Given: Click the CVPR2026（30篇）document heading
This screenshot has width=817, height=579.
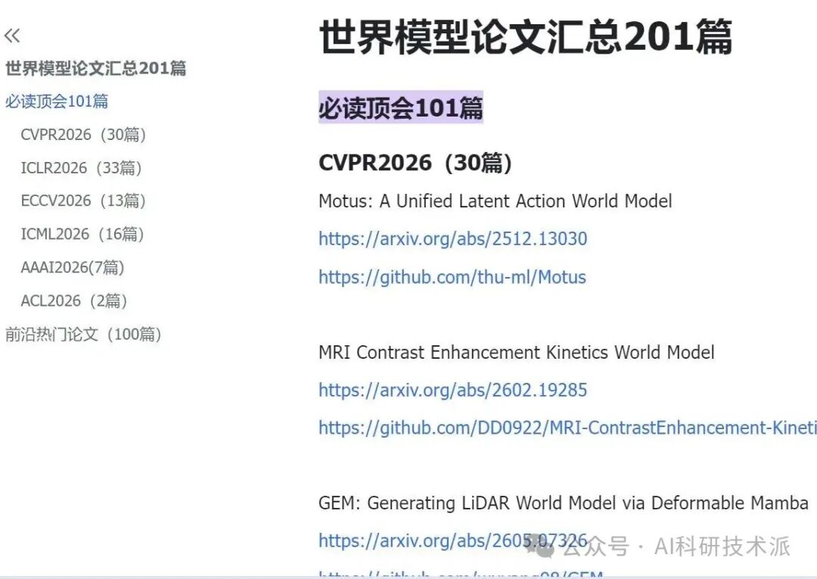Looking at the screenshot, I should (x=415, y=163).
